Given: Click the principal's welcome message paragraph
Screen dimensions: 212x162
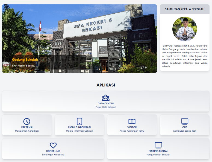Looking at the screenshot, I should (x=184, y=56).
